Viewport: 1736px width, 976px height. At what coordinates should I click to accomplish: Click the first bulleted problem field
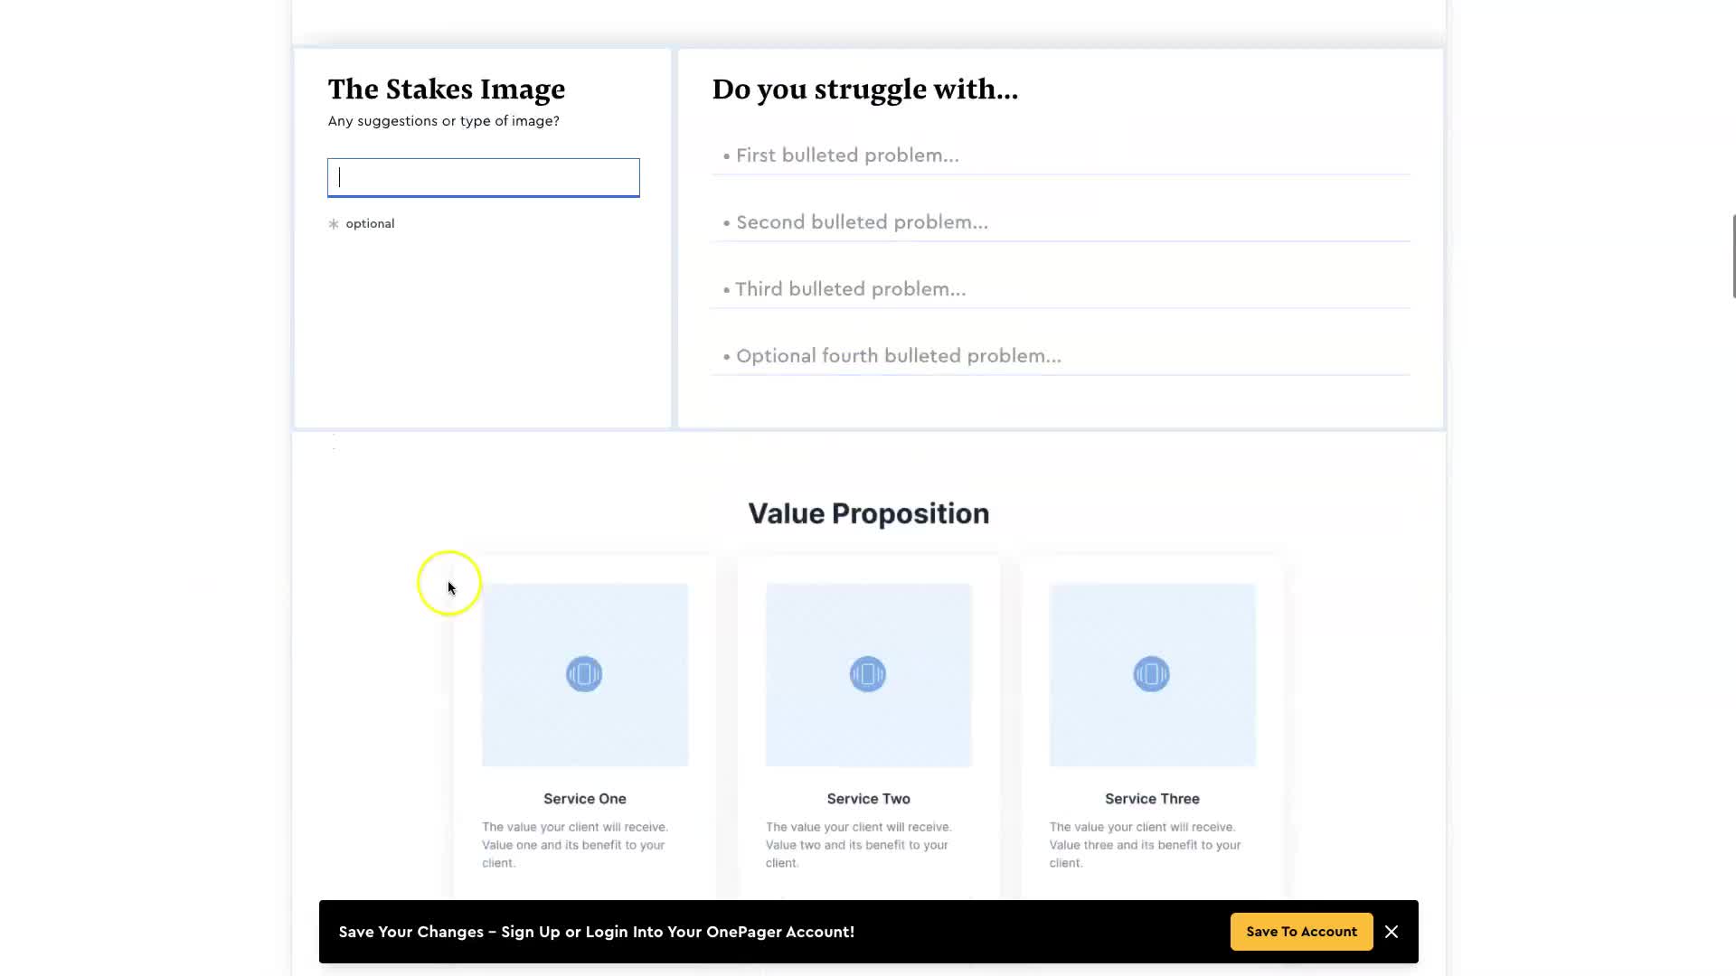(x=1061, y=155)
